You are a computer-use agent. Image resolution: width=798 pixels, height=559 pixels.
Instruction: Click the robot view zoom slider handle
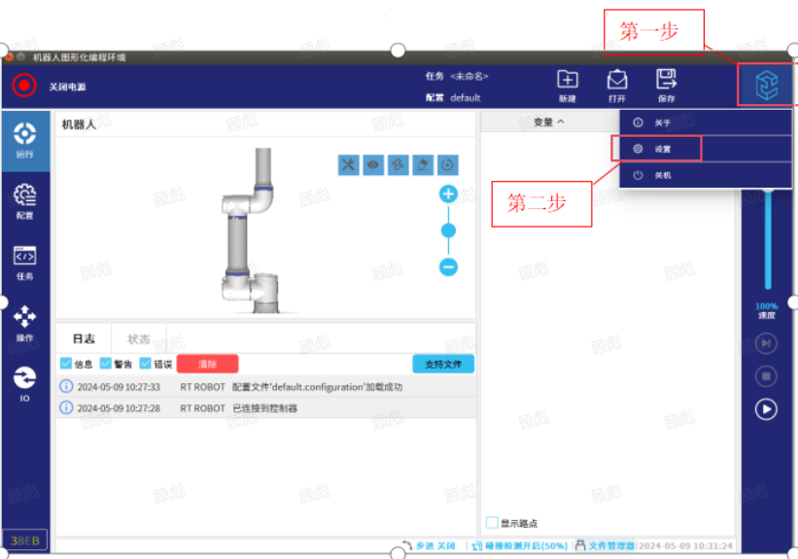[448, 230]
